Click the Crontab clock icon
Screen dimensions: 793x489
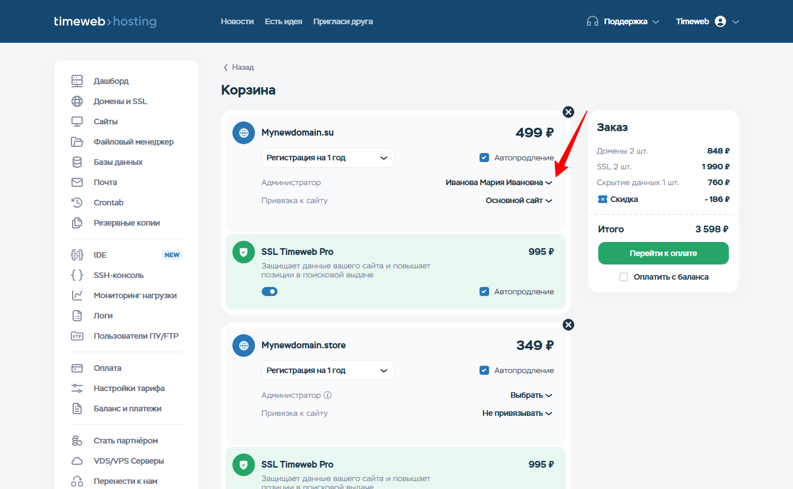(x=77, y=203)
